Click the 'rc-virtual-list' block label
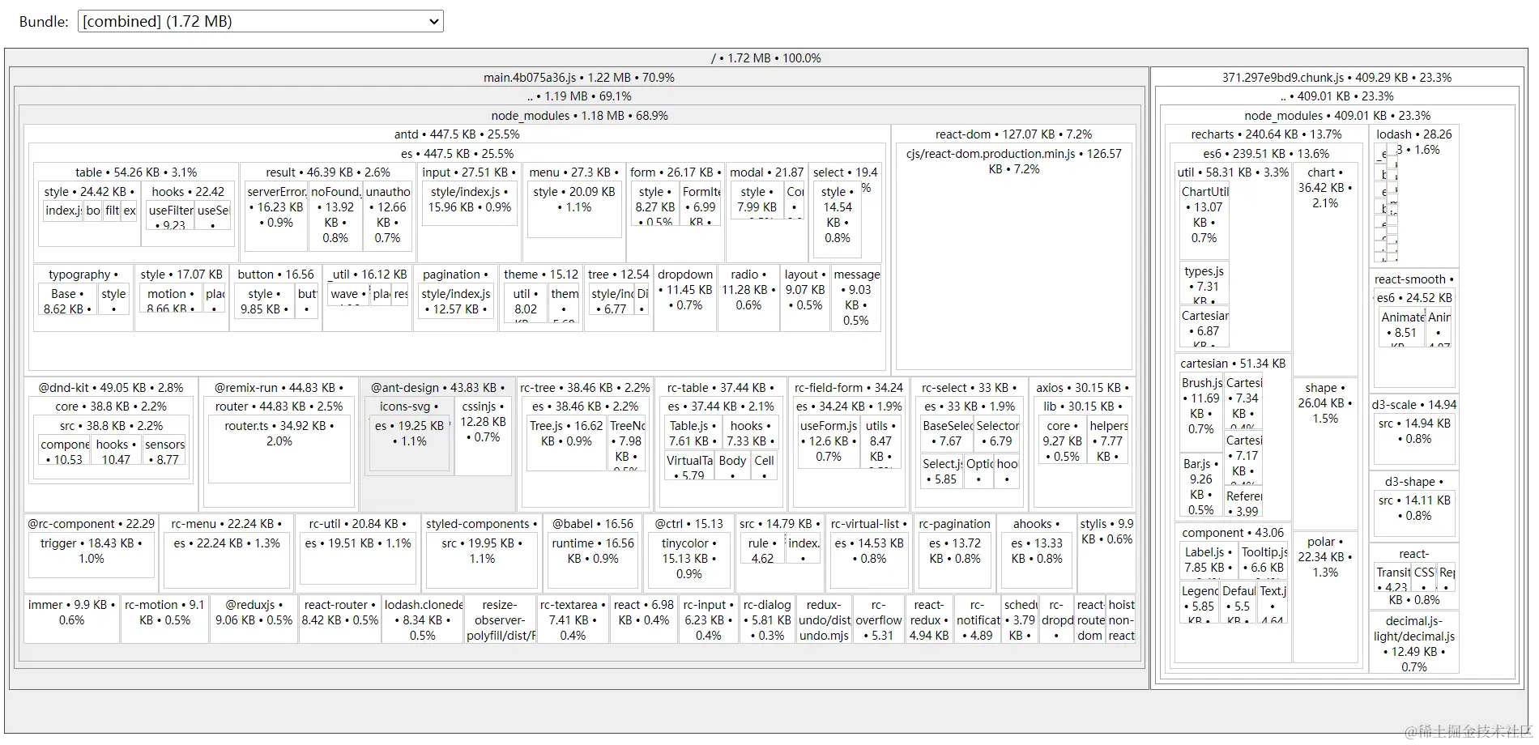Viewport: 1539px width, 745px height. (x=869, y=524)
